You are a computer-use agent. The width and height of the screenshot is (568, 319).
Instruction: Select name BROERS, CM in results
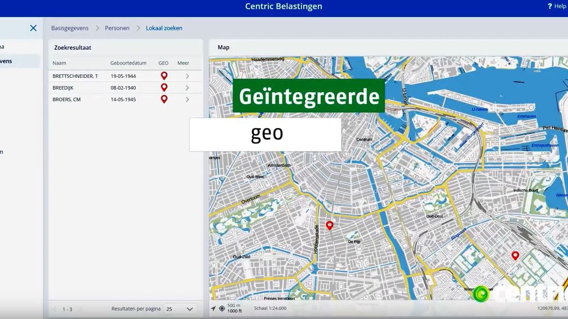click(66, 99)
